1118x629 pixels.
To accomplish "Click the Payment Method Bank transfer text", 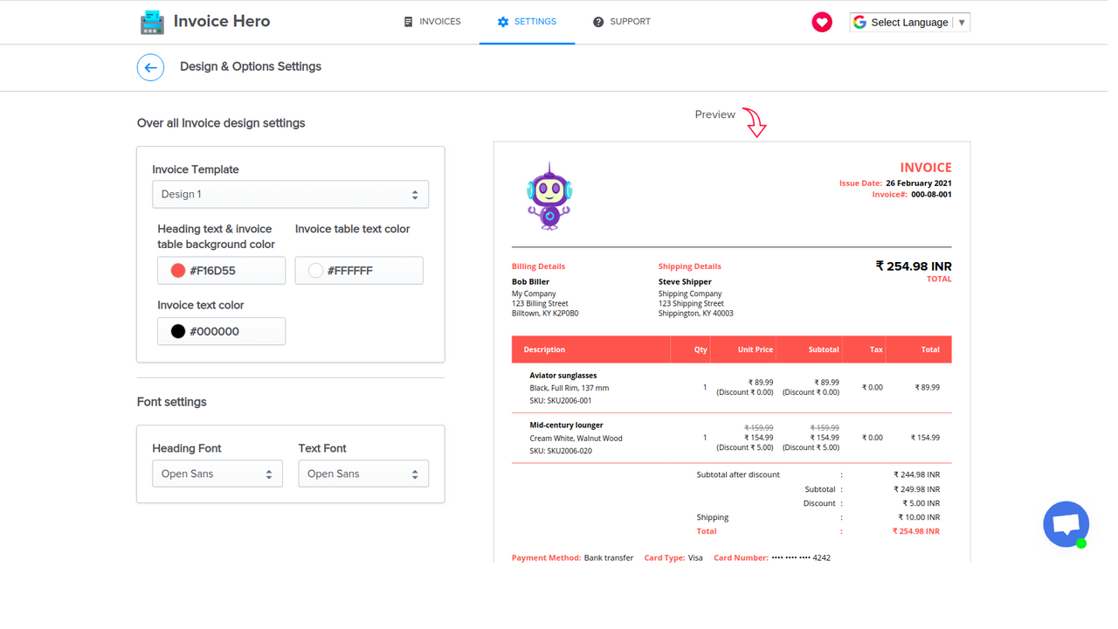I will pos(572,557).
